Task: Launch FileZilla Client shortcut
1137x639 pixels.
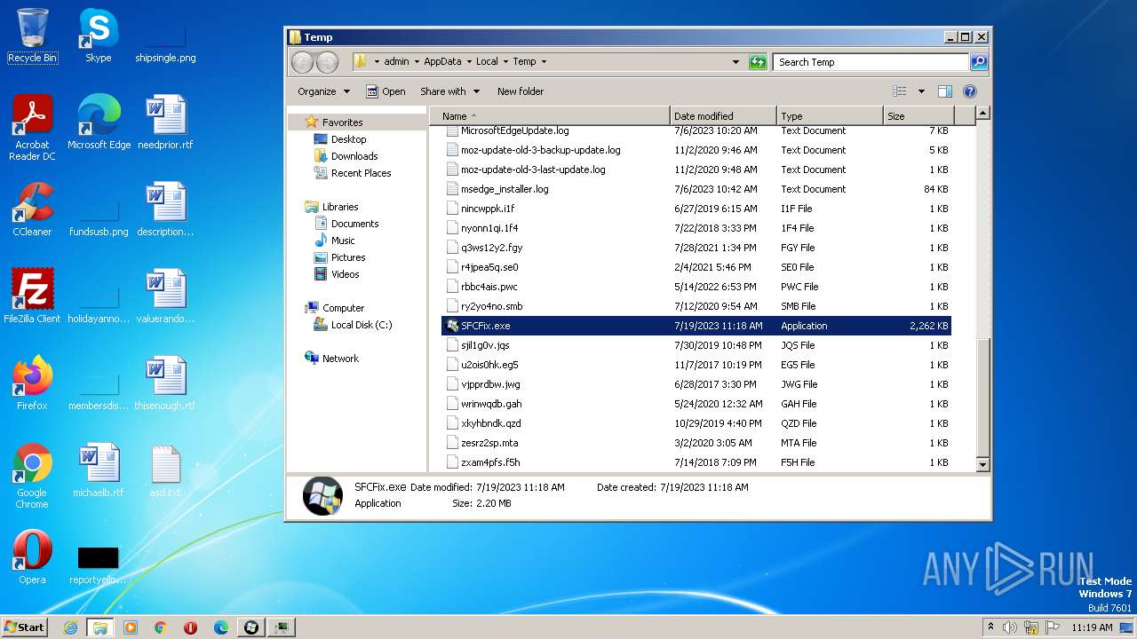Action: tap(32, 296)
